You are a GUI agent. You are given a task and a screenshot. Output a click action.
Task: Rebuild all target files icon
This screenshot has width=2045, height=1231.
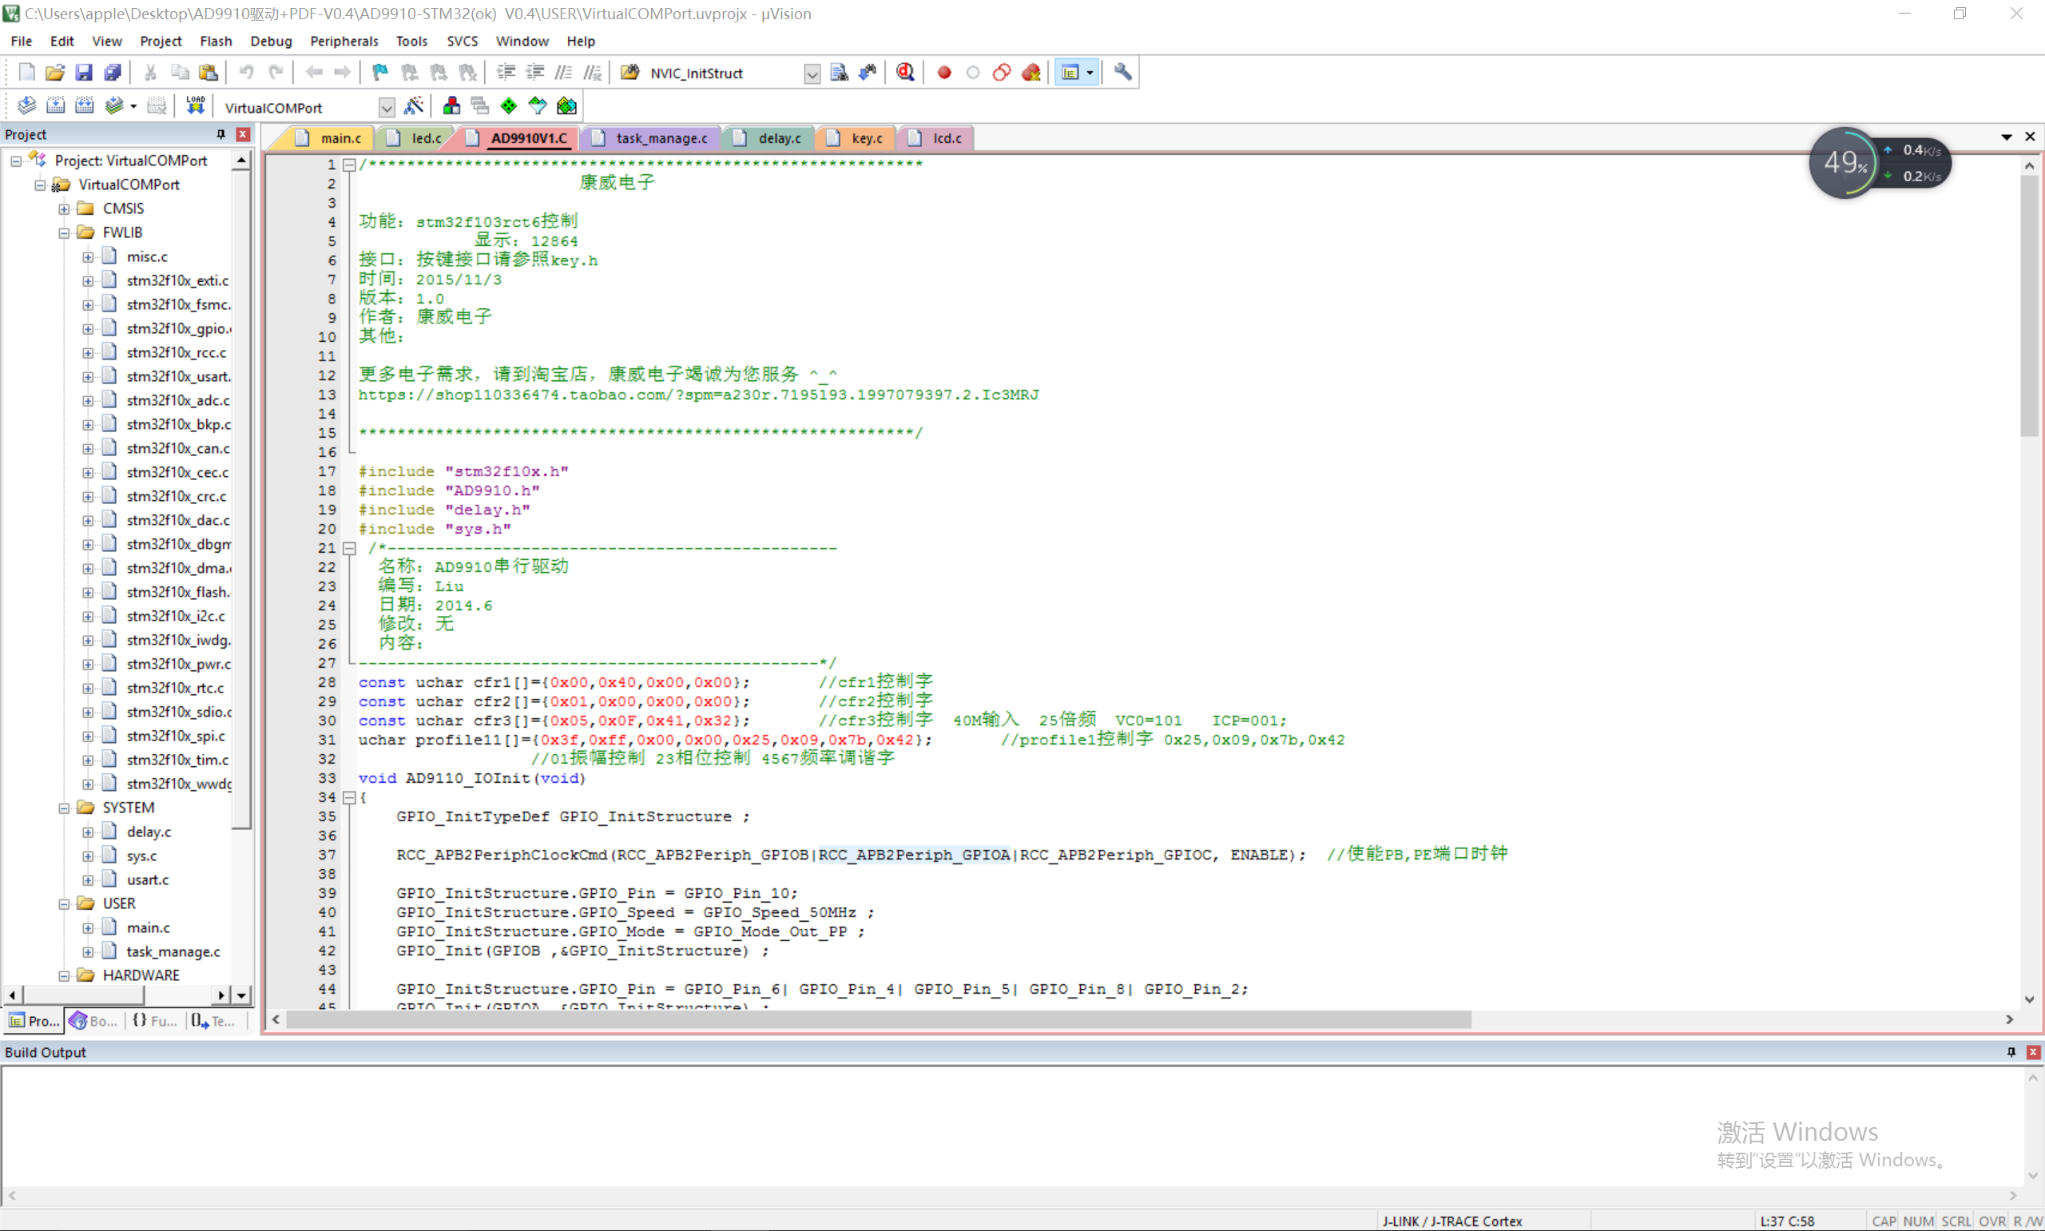[85, 106]
